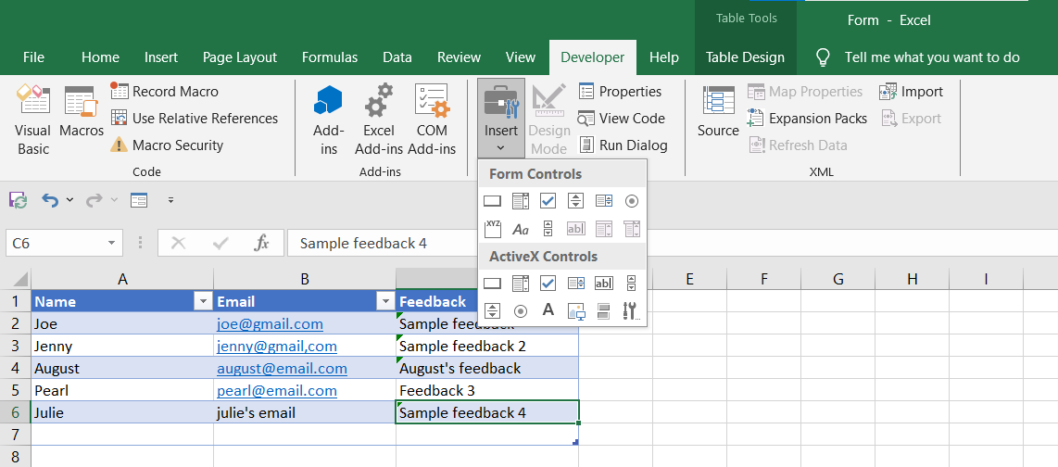Insert ActiveX Command Button

click(x=493, y=284)
